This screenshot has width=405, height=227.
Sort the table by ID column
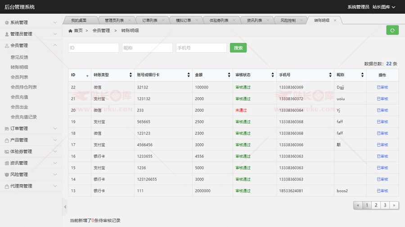point(87,75)
